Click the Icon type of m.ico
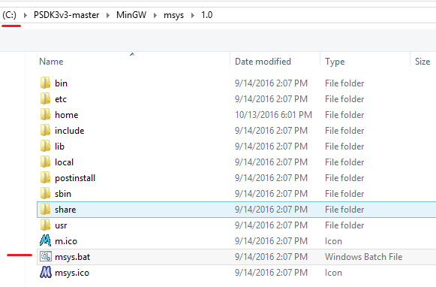Screen dimensions: 436x287 (x=333, y=241)
